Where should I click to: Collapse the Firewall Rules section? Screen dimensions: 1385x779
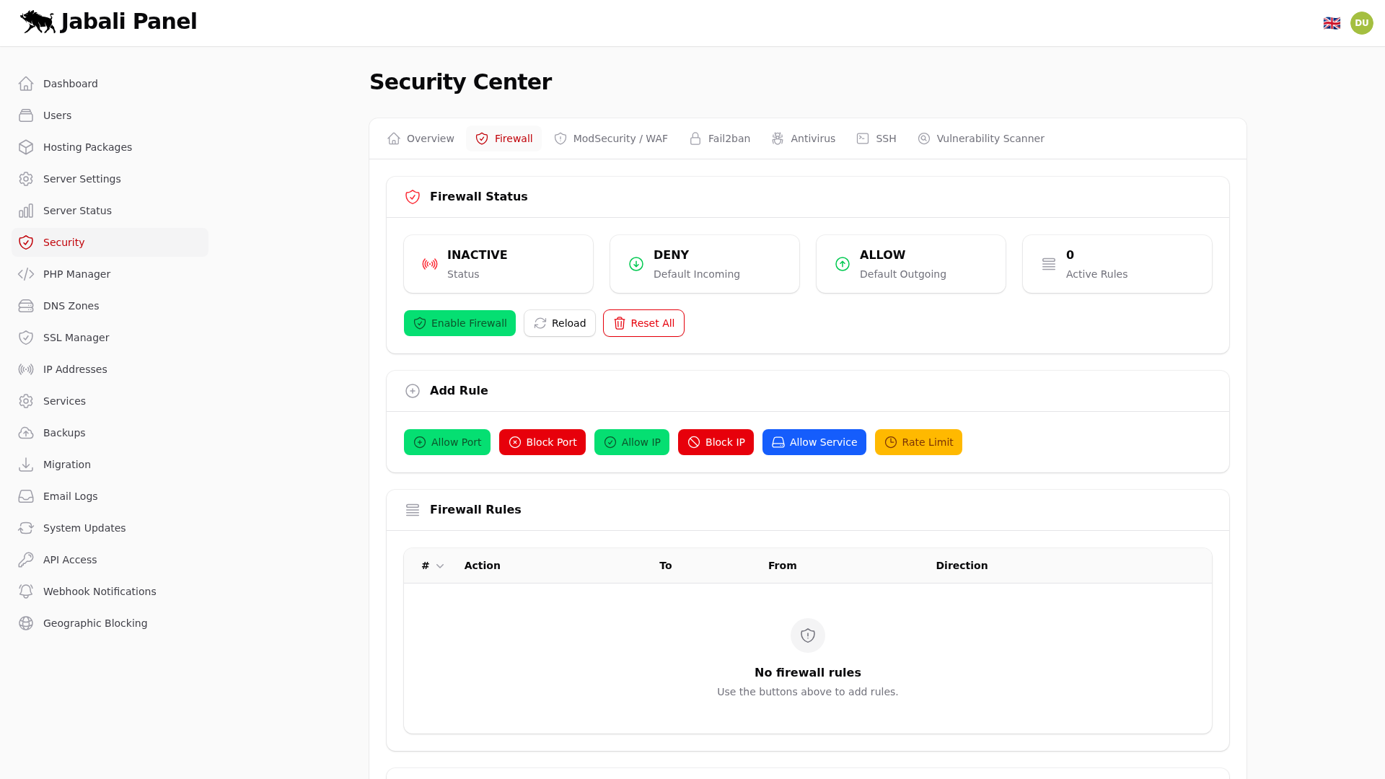pos(413,510)
